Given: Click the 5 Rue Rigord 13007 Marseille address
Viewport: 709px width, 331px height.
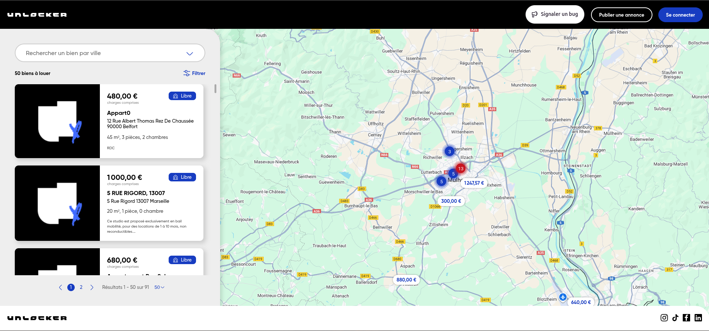Looking at the screenshot, I should click(x=138, y=201).
